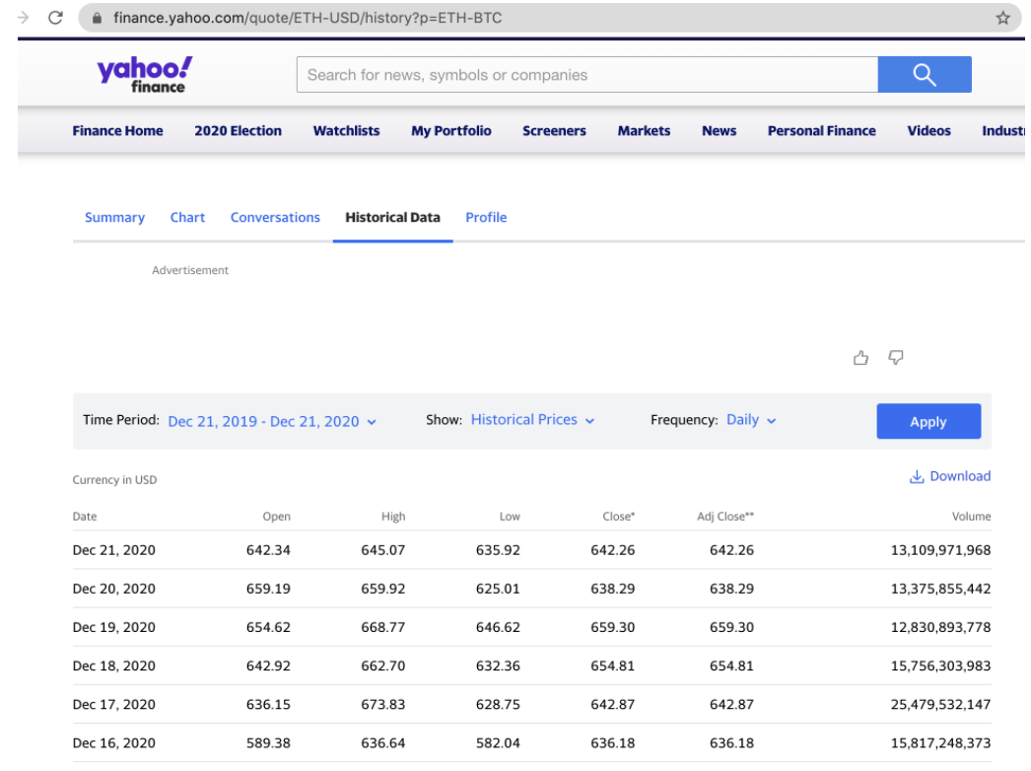Select the Dec 21, 2020 date cell
Image resolution: width=1031 pixels, height=771 pixels.
[x=113, y=550]
